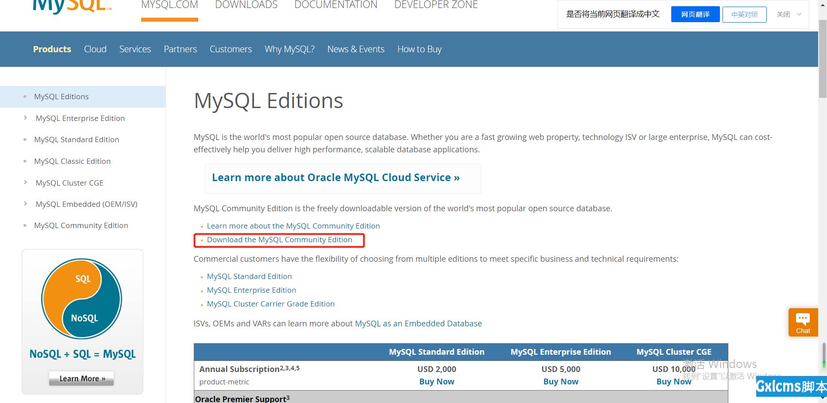Select MySQL Embedded (OEM/ISV) in sidebar
The height and width of the screenshot is (403, 827).
pos(87,204)
